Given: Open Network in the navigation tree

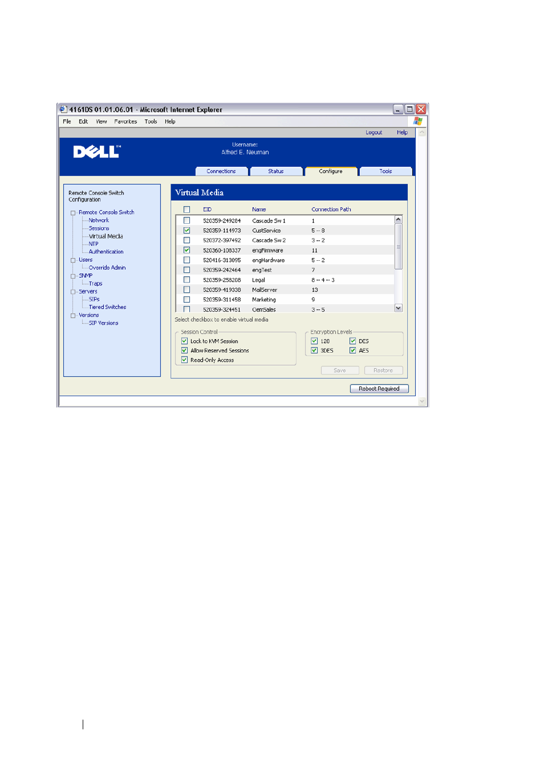Looking at the screenshot, I should click(99, 220).
